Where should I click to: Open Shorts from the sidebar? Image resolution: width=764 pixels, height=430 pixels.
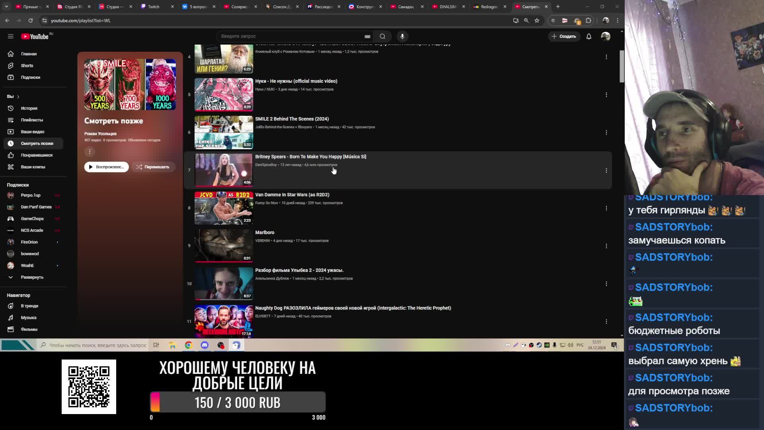click(27, 66)
